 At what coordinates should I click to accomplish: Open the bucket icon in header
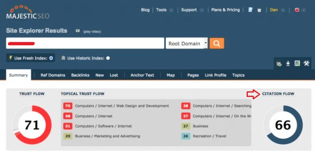click(x=259, y=10)
